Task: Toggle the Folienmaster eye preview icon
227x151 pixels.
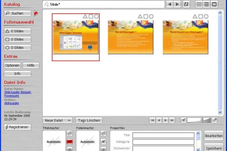Action: tap(103, 149)
